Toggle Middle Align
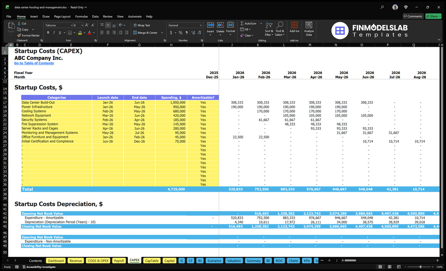This screenshot has height=271, width=446. [108, 25]
